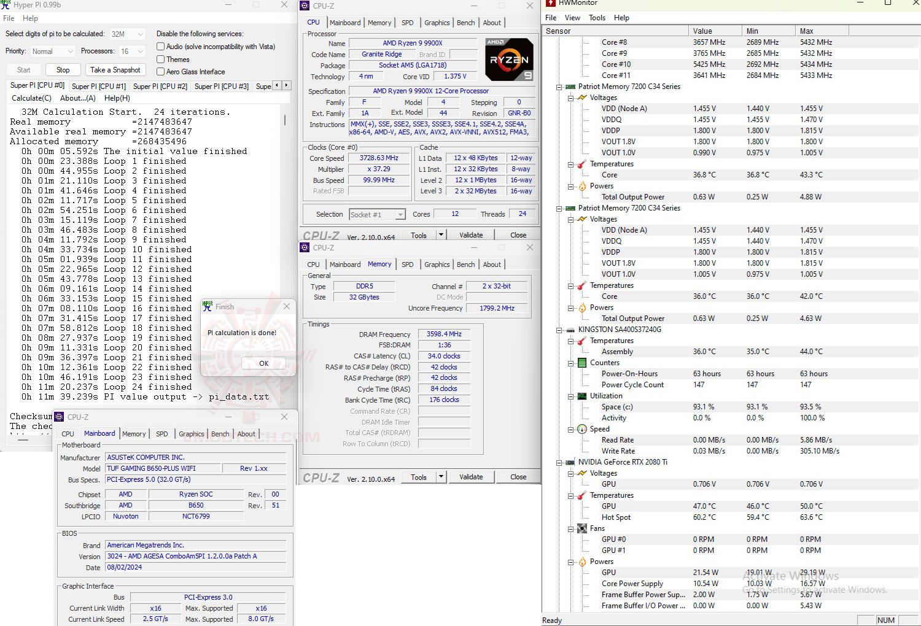Image resolution: width=921 pixels, height=626 pixels.
Task: Click the NVIDIA GeForce RTX 2080 Ti icon
Action: pyautogui.click(x=570, y=462)
